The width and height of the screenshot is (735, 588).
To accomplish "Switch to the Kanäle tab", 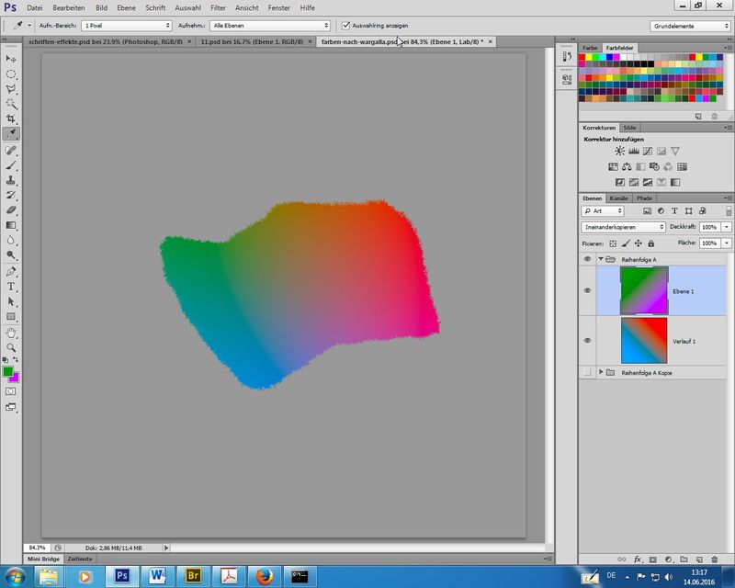I will coord(619,198).
